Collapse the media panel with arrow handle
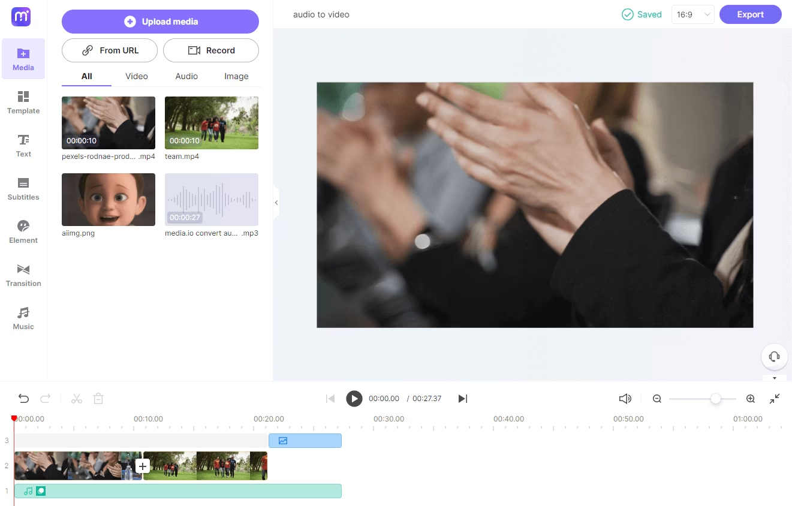 (x=276, y=203)
